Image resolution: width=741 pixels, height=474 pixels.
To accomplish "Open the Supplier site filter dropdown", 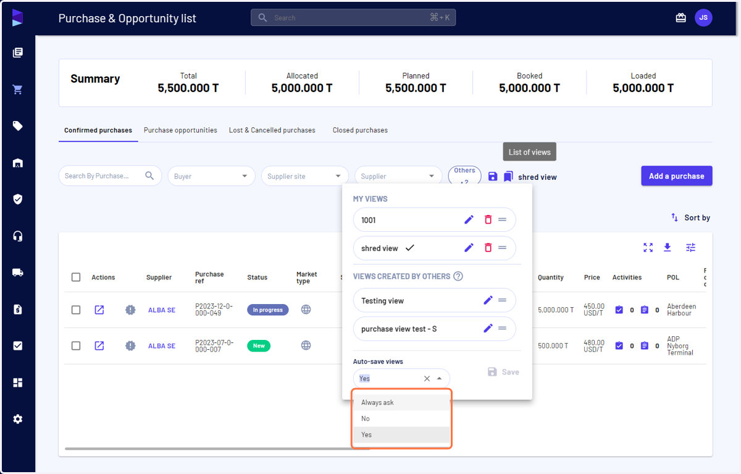I will (305, 176).
